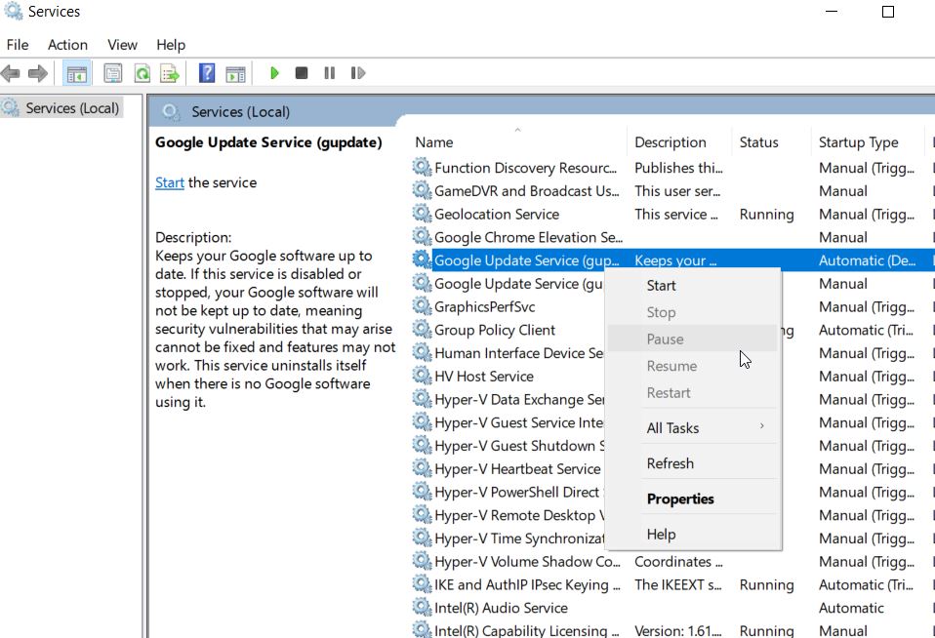Click the gear icon beside Function Discovery Resourc...
The height and width of the screenshot is (638, 935).
[422, 167]
